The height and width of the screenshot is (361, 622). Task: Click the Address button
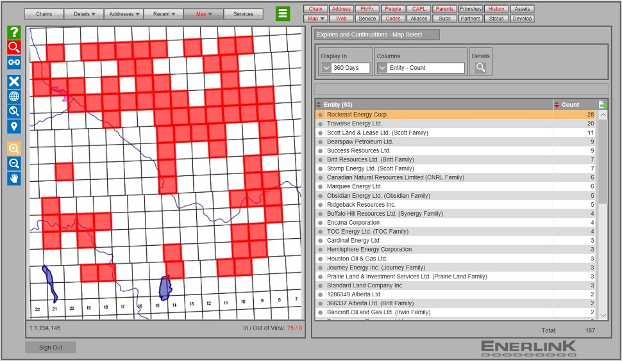[x=341, y=9]
